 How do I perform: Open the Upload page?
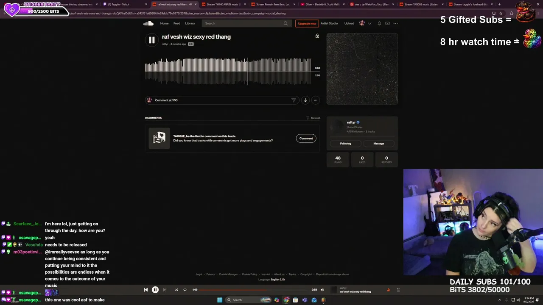point(349,23)
